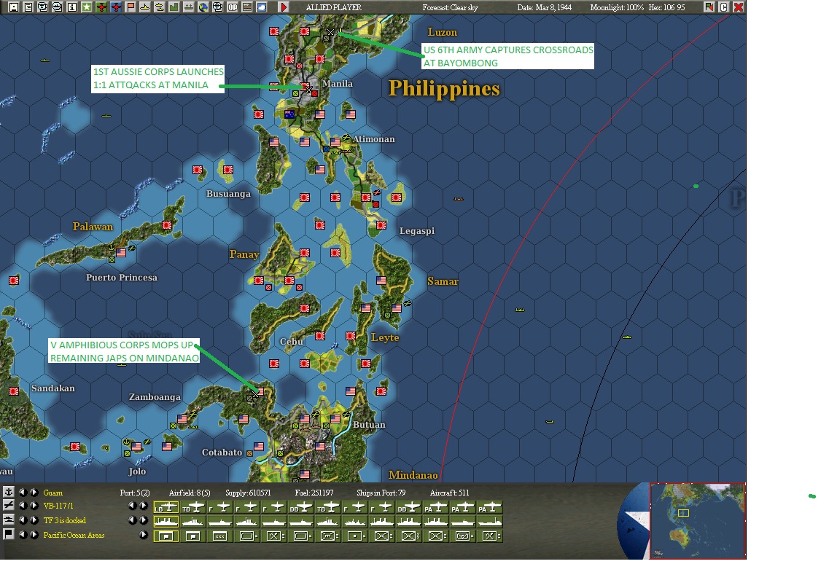
Task: Go to previous air group before VB-117/1
Action: 23,505
